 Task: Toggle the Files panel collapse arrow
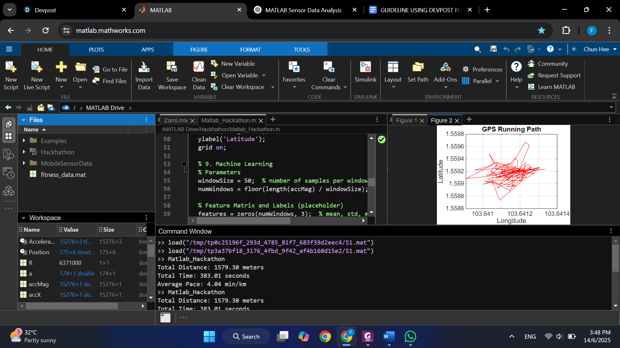click(24, 120)
